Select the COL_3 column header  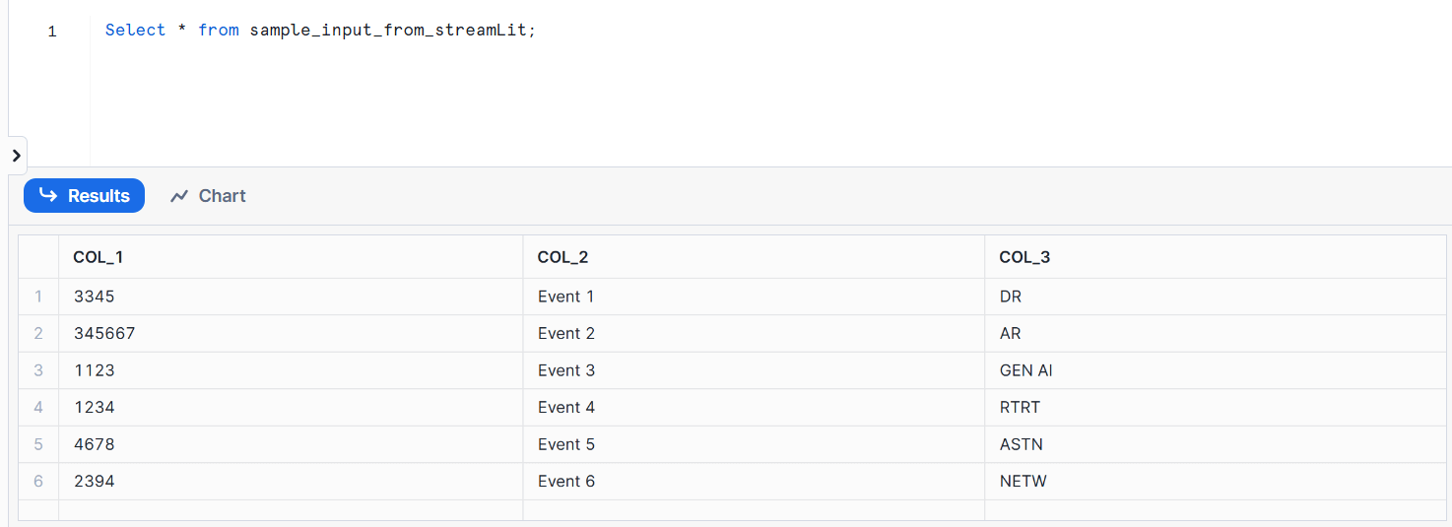coord(1024,257)
